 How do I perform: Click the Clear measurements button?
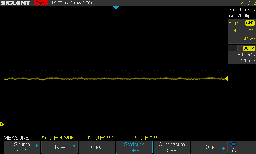tap(97, 147)
